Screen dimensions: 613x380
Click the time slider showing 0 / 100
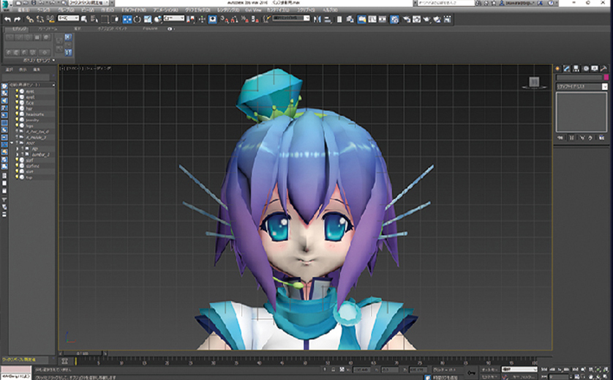(x=83, y=354)
